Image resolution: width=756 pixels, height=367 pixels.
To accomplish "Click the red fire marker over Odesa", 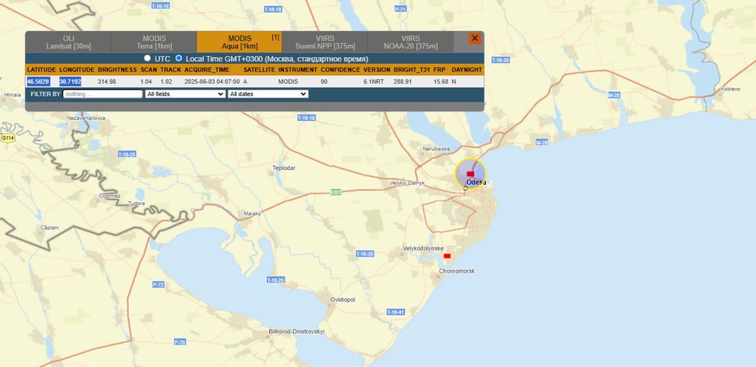I will [471, 174].
